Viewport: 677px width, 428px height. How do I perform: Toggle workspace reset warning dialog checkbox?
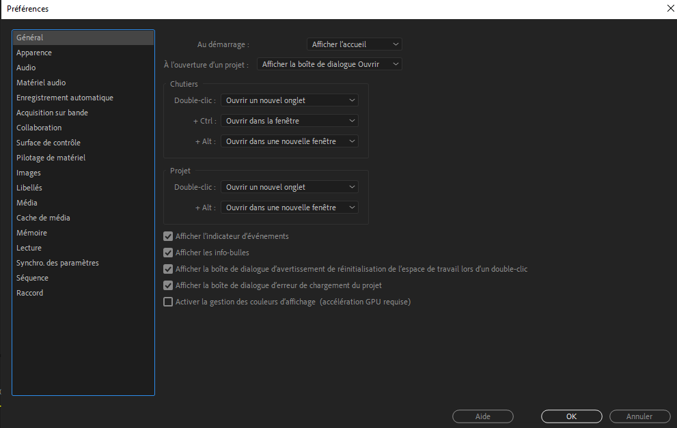[168, 269]
